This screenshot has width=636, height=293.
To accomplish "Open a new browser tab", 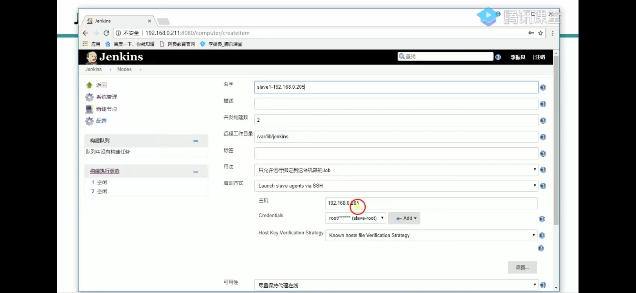I will pos(163,21).
